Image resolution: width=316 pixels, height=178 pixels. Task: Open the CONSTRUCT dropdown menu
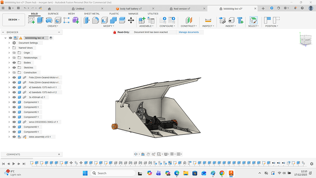tap(189, 26)
